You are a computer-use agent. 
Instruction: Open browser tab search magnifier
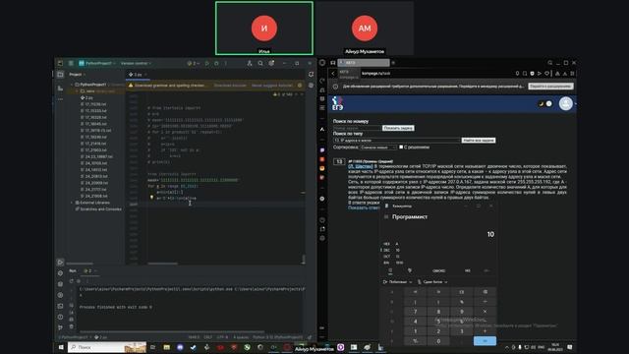[x=550, y=63]
